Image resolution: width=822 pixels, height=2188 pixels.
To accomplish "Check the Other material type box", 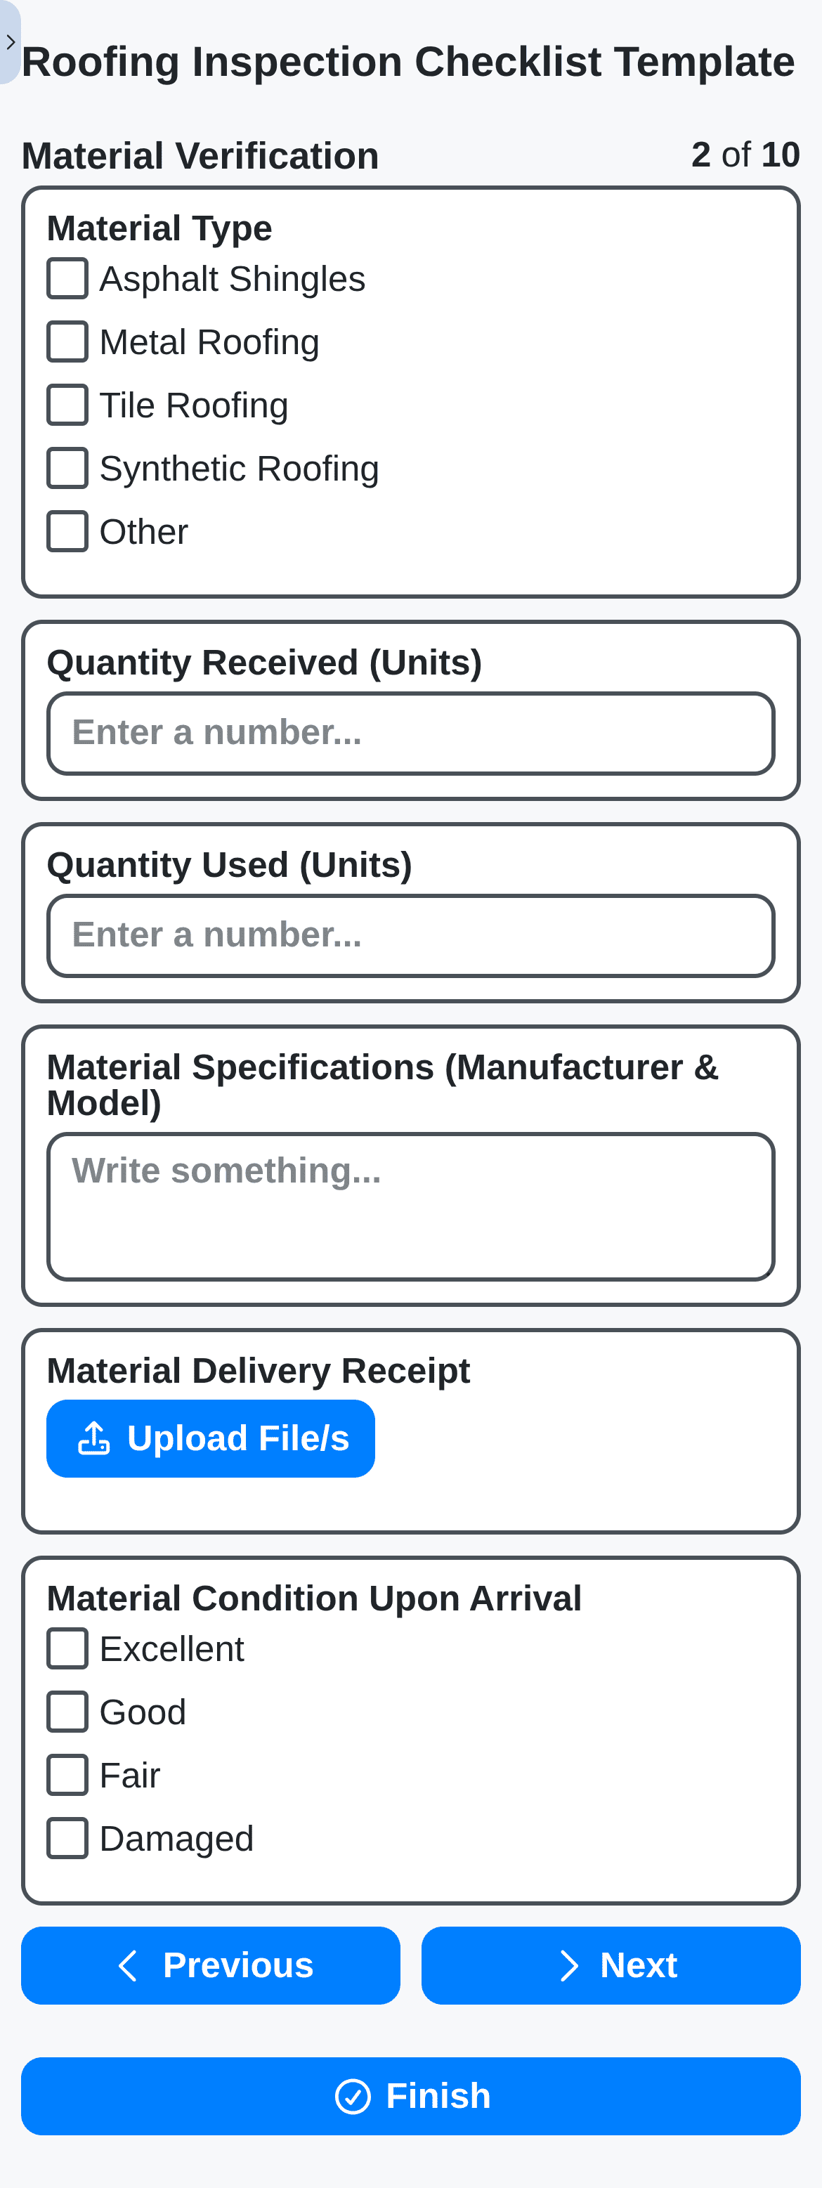I will point(68,532).
